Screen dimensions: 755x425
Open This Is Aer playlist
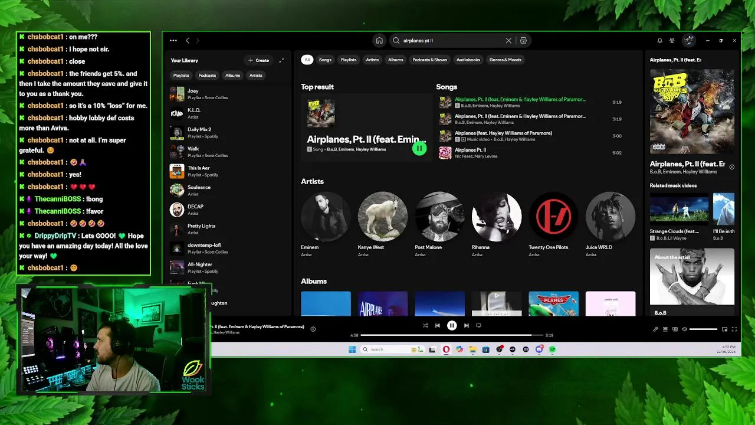(x=227, y=171)
